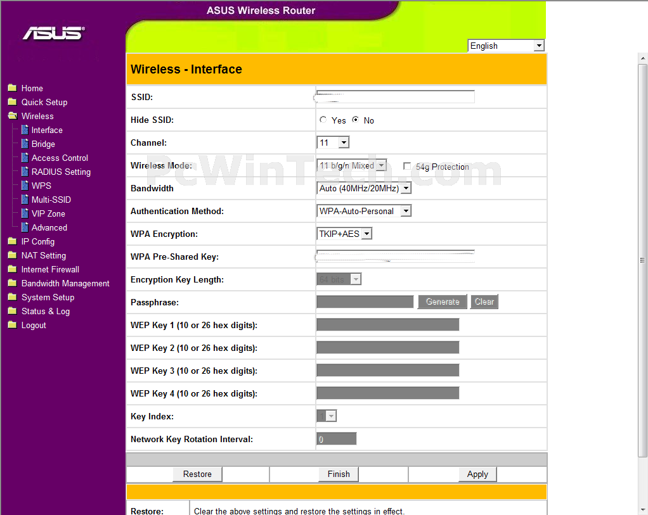Click the Internet Firewall folder icon
This screenshot has width=648, height=515.
pyautogui.click(x=13, y=269)
